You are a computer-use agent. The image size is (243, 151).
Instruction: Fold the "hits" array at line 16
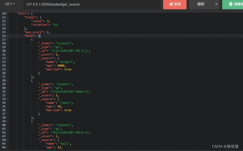7,36
